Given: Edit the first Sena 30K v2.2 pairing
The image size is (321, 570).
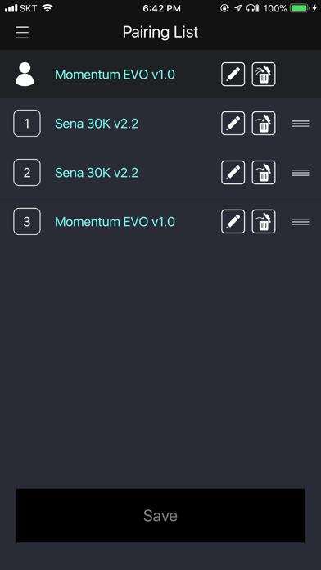Looking at the screenshot, I should pos(233,123).
